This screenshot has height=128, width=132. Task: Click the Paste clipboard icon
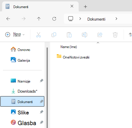69,35
